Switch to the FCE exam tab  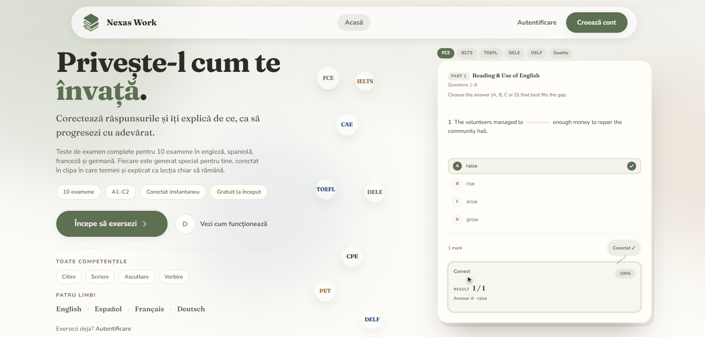446,53
